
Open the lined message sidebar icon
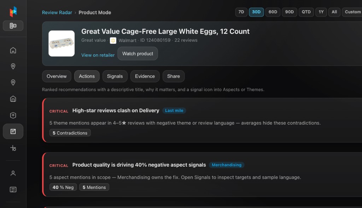(x=13, y=190)
